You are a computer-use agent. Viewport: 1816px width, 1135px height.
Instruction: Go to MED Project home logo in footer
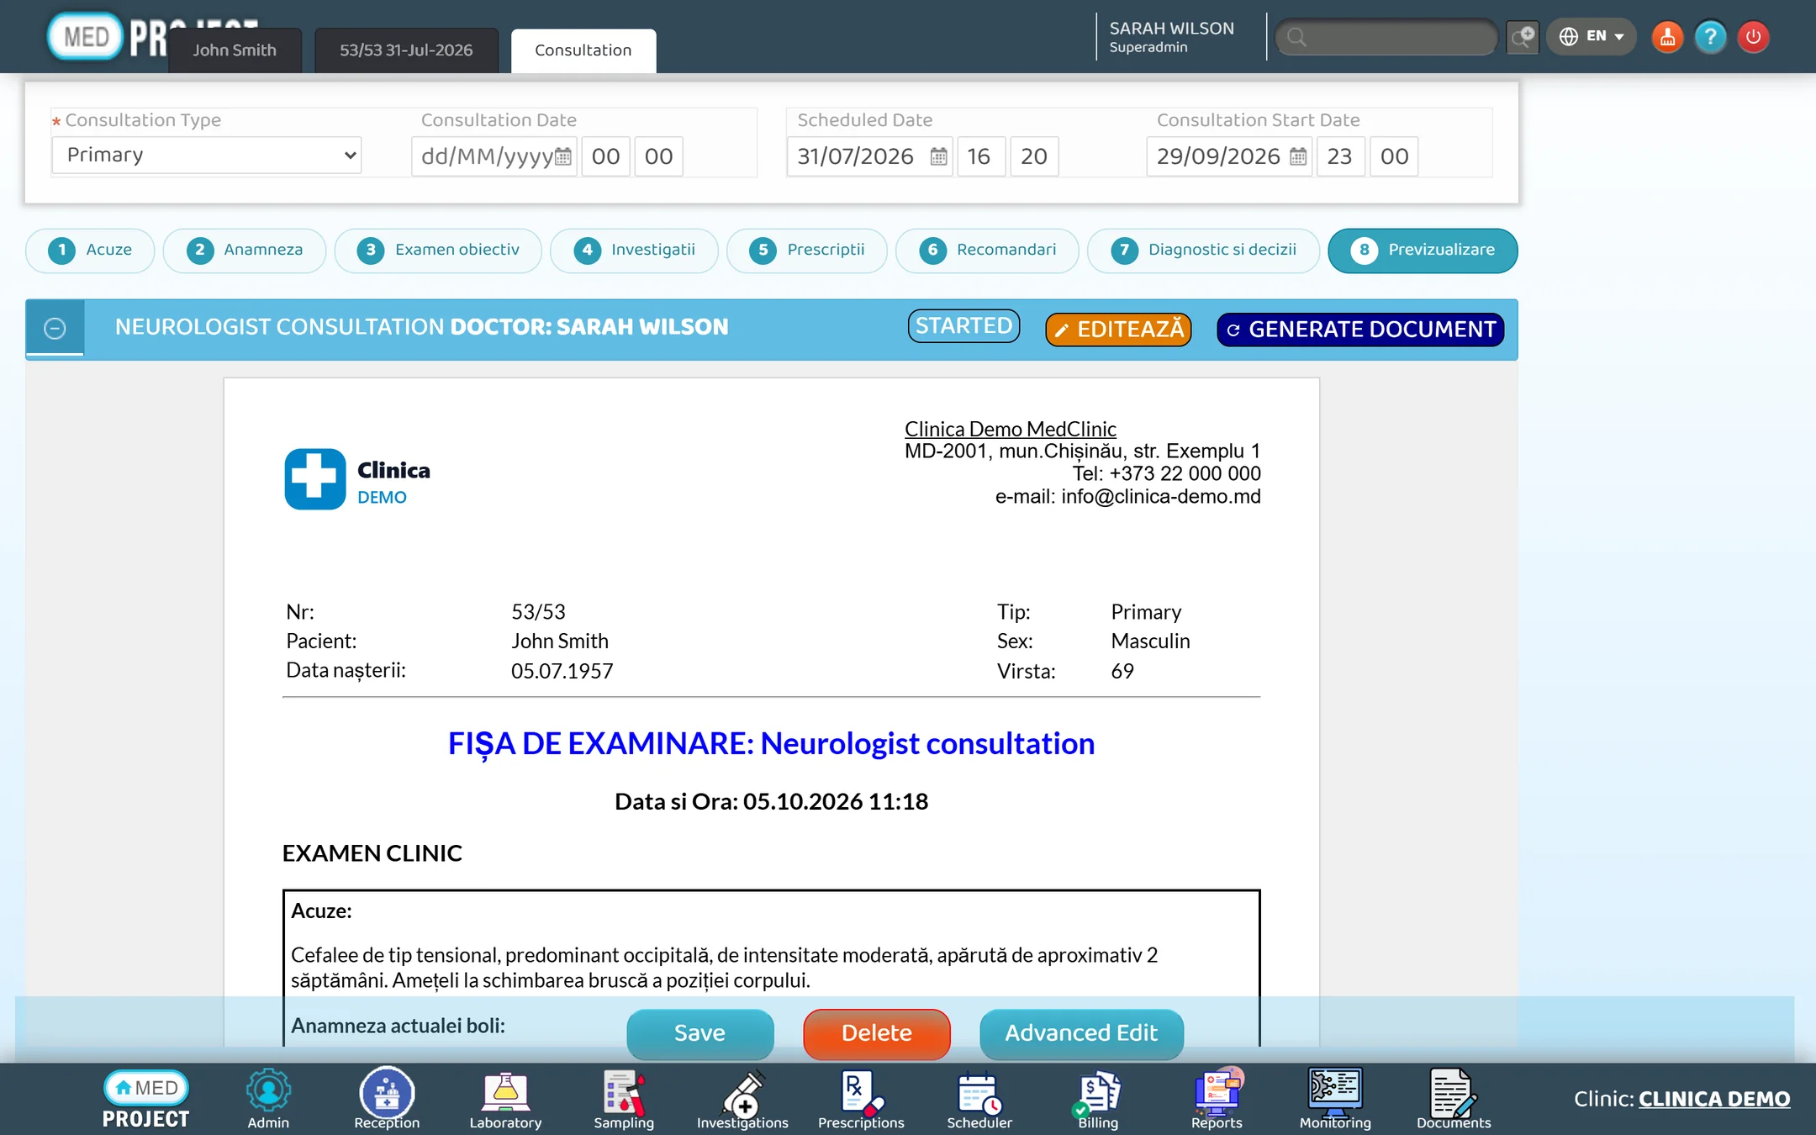[145, 1100]
